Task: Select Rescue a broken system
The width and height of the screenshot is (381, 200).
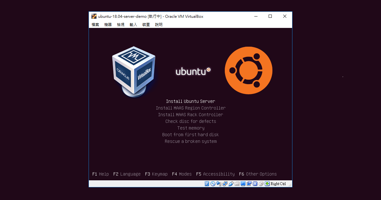Action: 190,141
